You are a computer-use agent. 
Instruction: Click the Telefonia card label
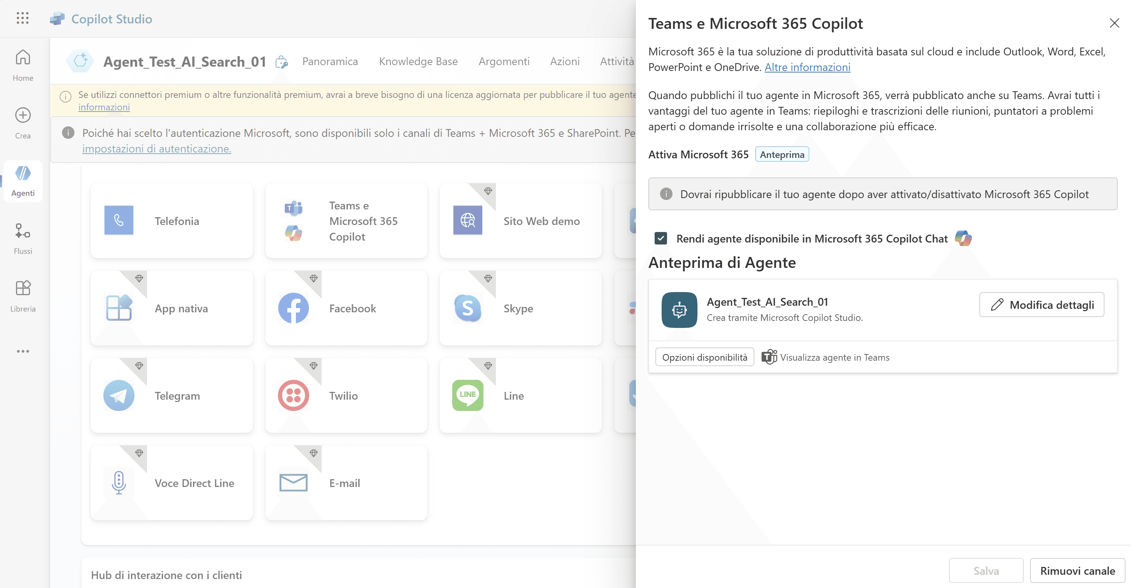pyautogui.click(x=177, y=221)
